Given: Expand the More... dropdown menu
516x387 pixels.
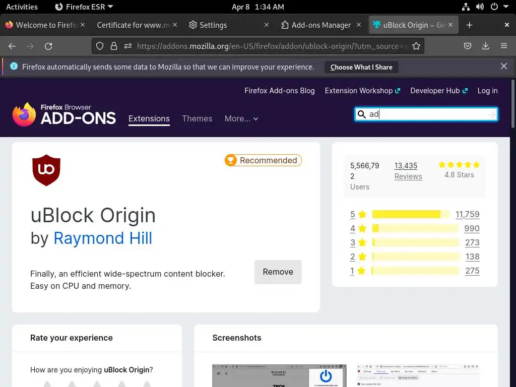Looking at the screenshot, I should 241,119.
